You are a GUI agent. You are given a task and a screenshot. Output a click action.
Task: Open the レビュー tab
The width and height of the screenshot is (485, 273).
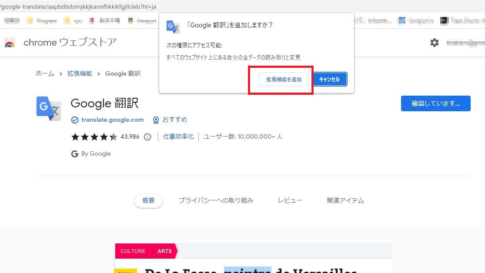click(290, 200)
